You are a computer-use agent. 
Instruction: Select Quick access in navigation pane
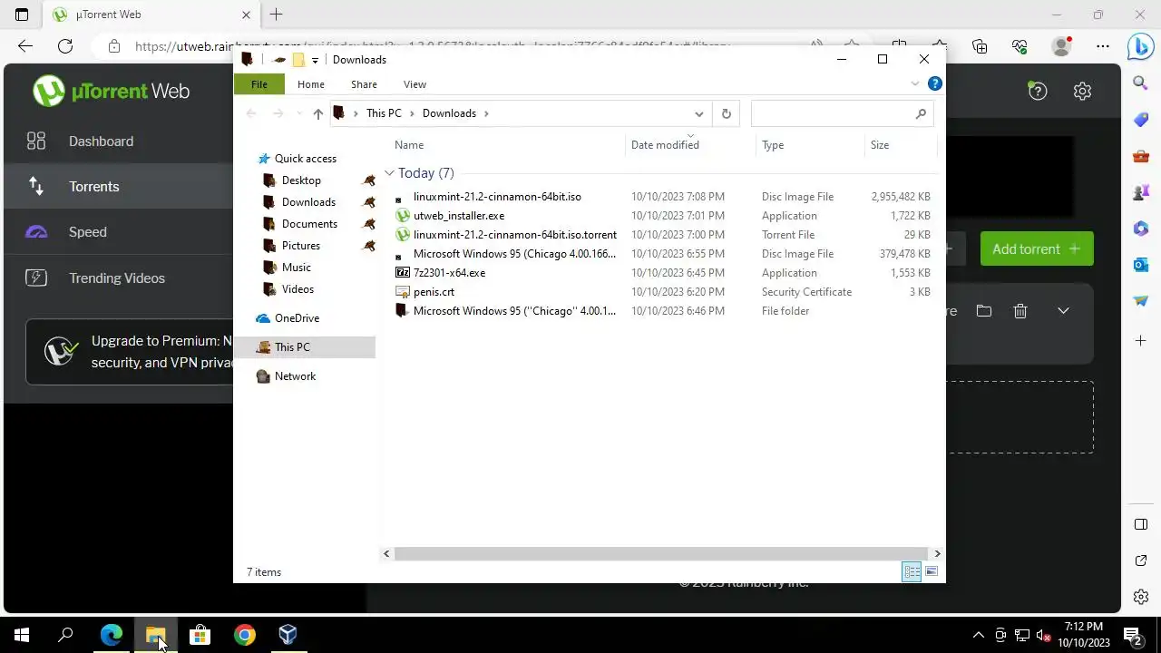(x=305, y=159)
